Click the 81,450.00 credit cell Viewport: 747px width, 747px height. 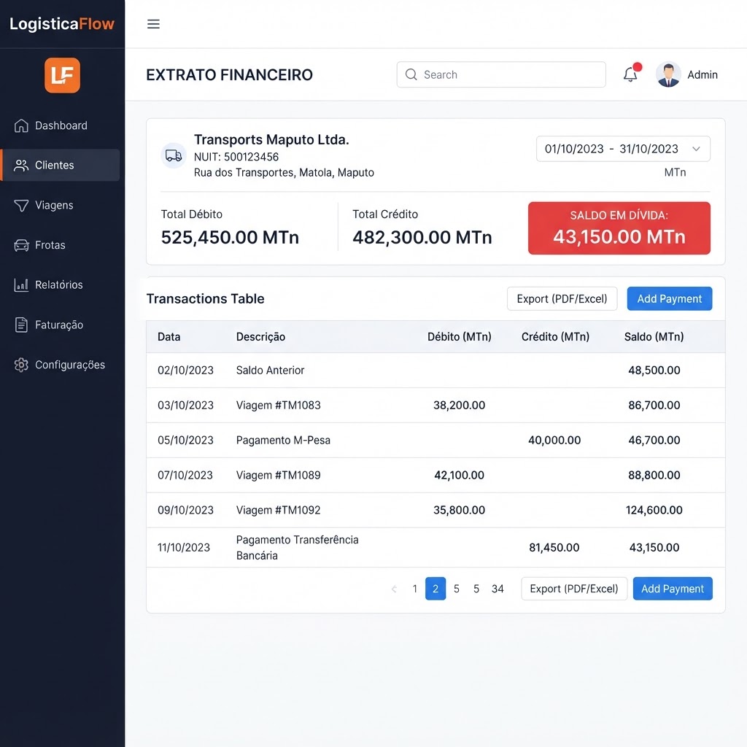pyautogui.click(x=554, y=547)
